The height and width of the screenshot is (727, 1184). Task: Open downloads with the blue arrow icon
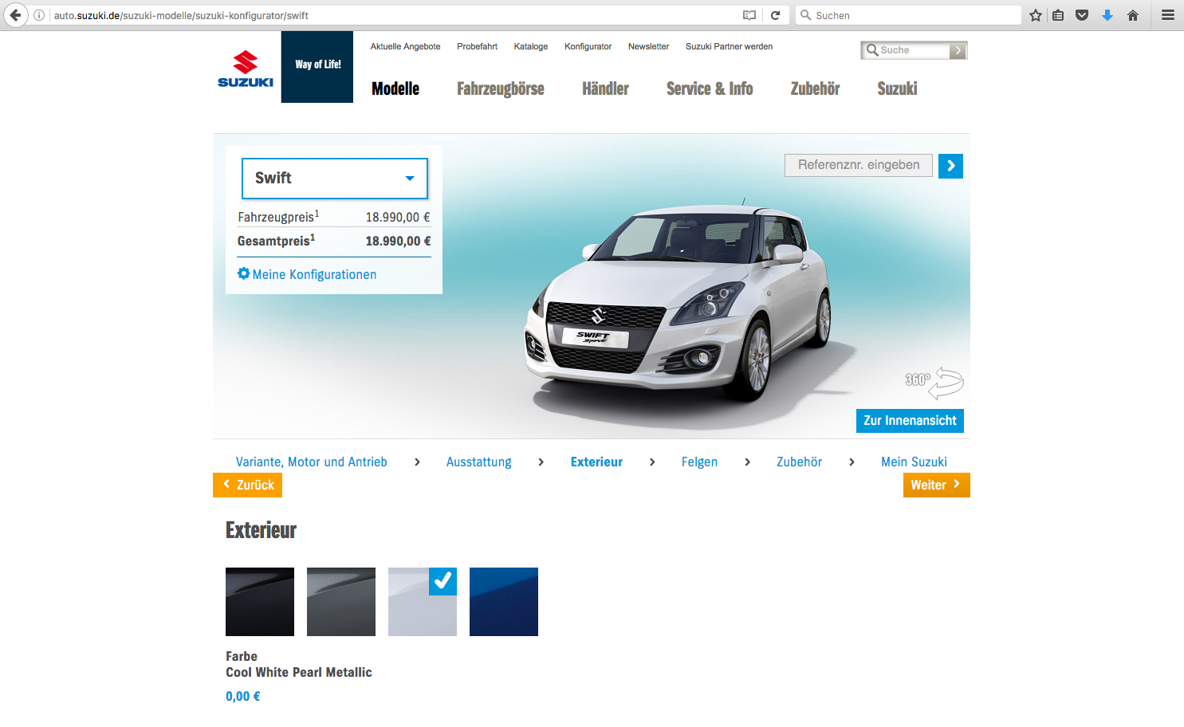pos(1107,15)
